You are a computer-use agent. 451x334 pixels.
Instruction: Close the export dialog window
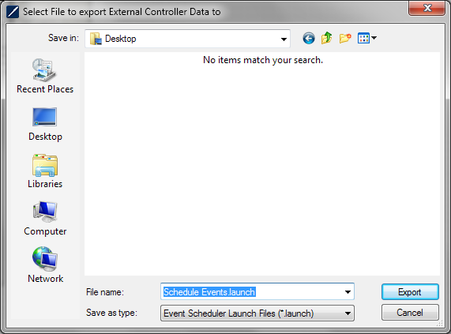pos(427,8)
